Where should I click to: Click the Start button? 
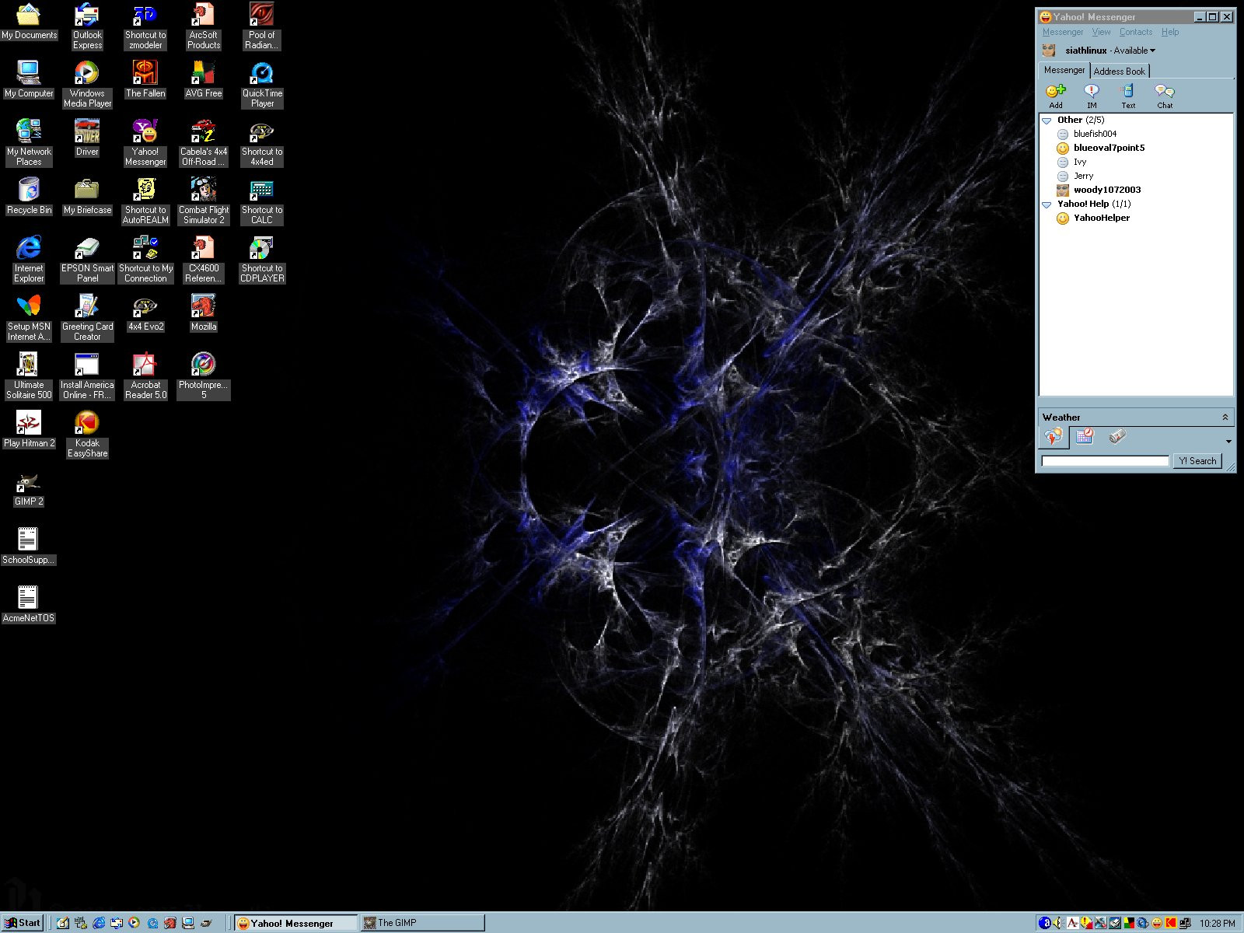click(23, 923)
